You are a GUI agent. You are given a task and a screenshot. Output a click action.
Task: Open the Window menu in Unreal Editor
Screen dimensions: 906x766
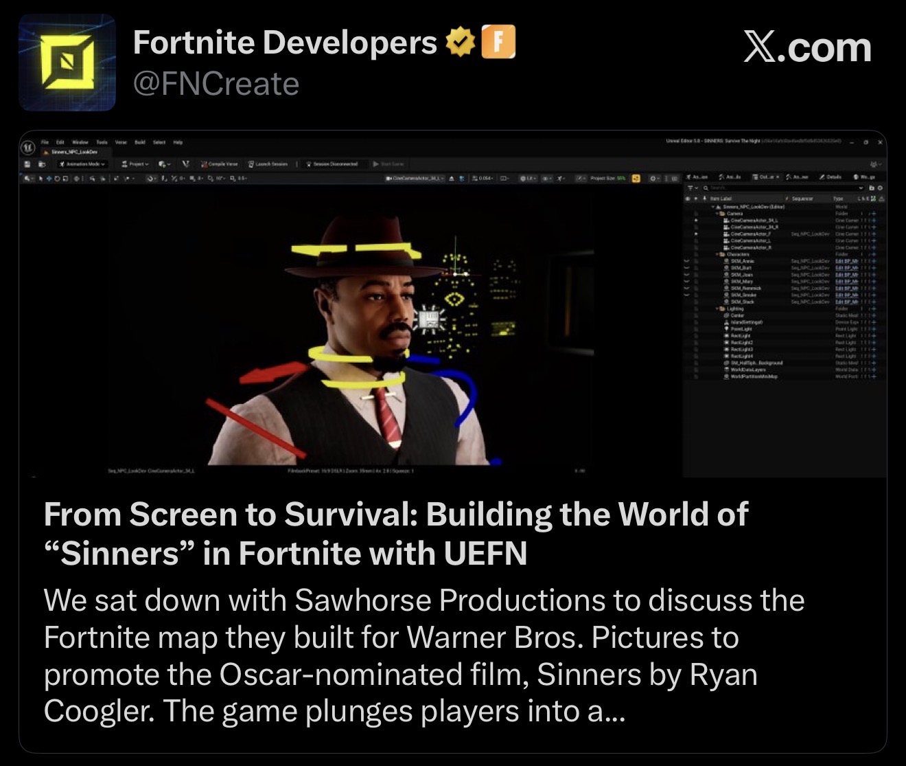pos(80,142)
